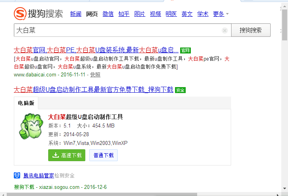Screen dimensions: 288x196
Task: Click the 版本: 5.1 version text
Action: point(60,126)
